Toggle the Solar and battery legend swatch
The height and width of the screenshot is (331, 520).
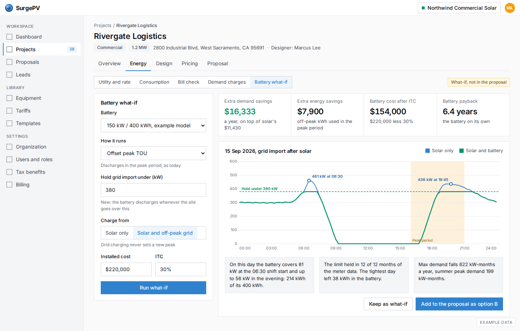point(461,151)
